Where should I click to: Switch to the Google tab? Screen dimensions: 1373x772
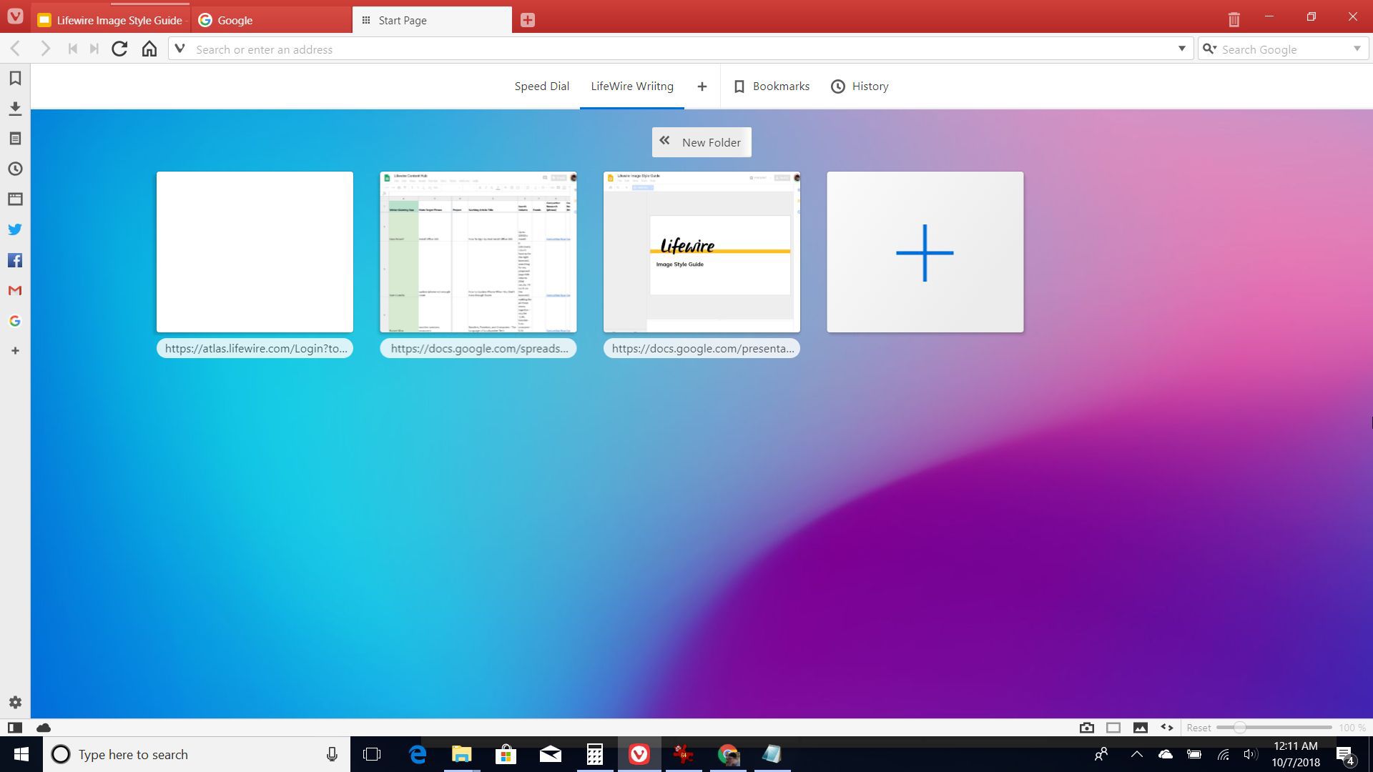[x=272, y=20]
